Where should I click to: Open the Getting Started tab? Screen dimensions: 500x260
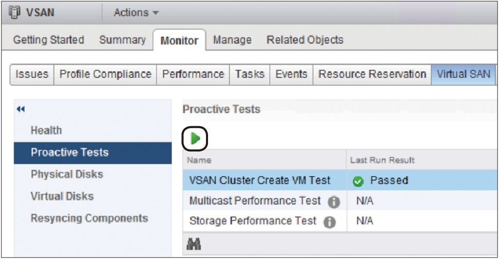[x=48, y=40]
